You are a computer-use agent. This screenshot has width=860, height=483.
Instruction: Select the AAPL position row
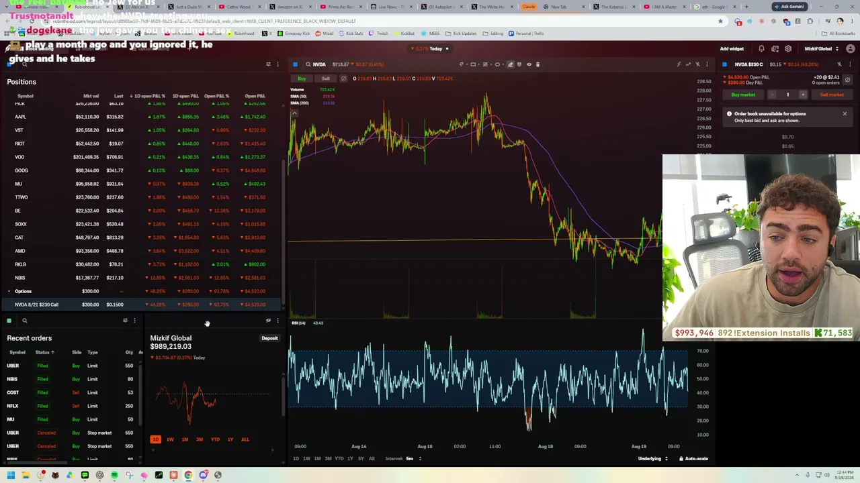click(x=141, y=117)
